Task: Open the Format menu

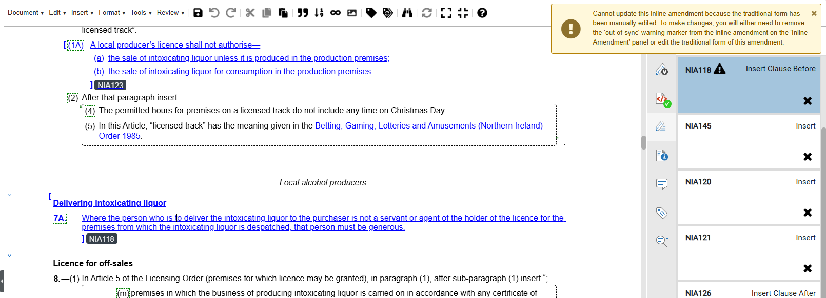Action: pyautogui.click(x=112, y=13)
